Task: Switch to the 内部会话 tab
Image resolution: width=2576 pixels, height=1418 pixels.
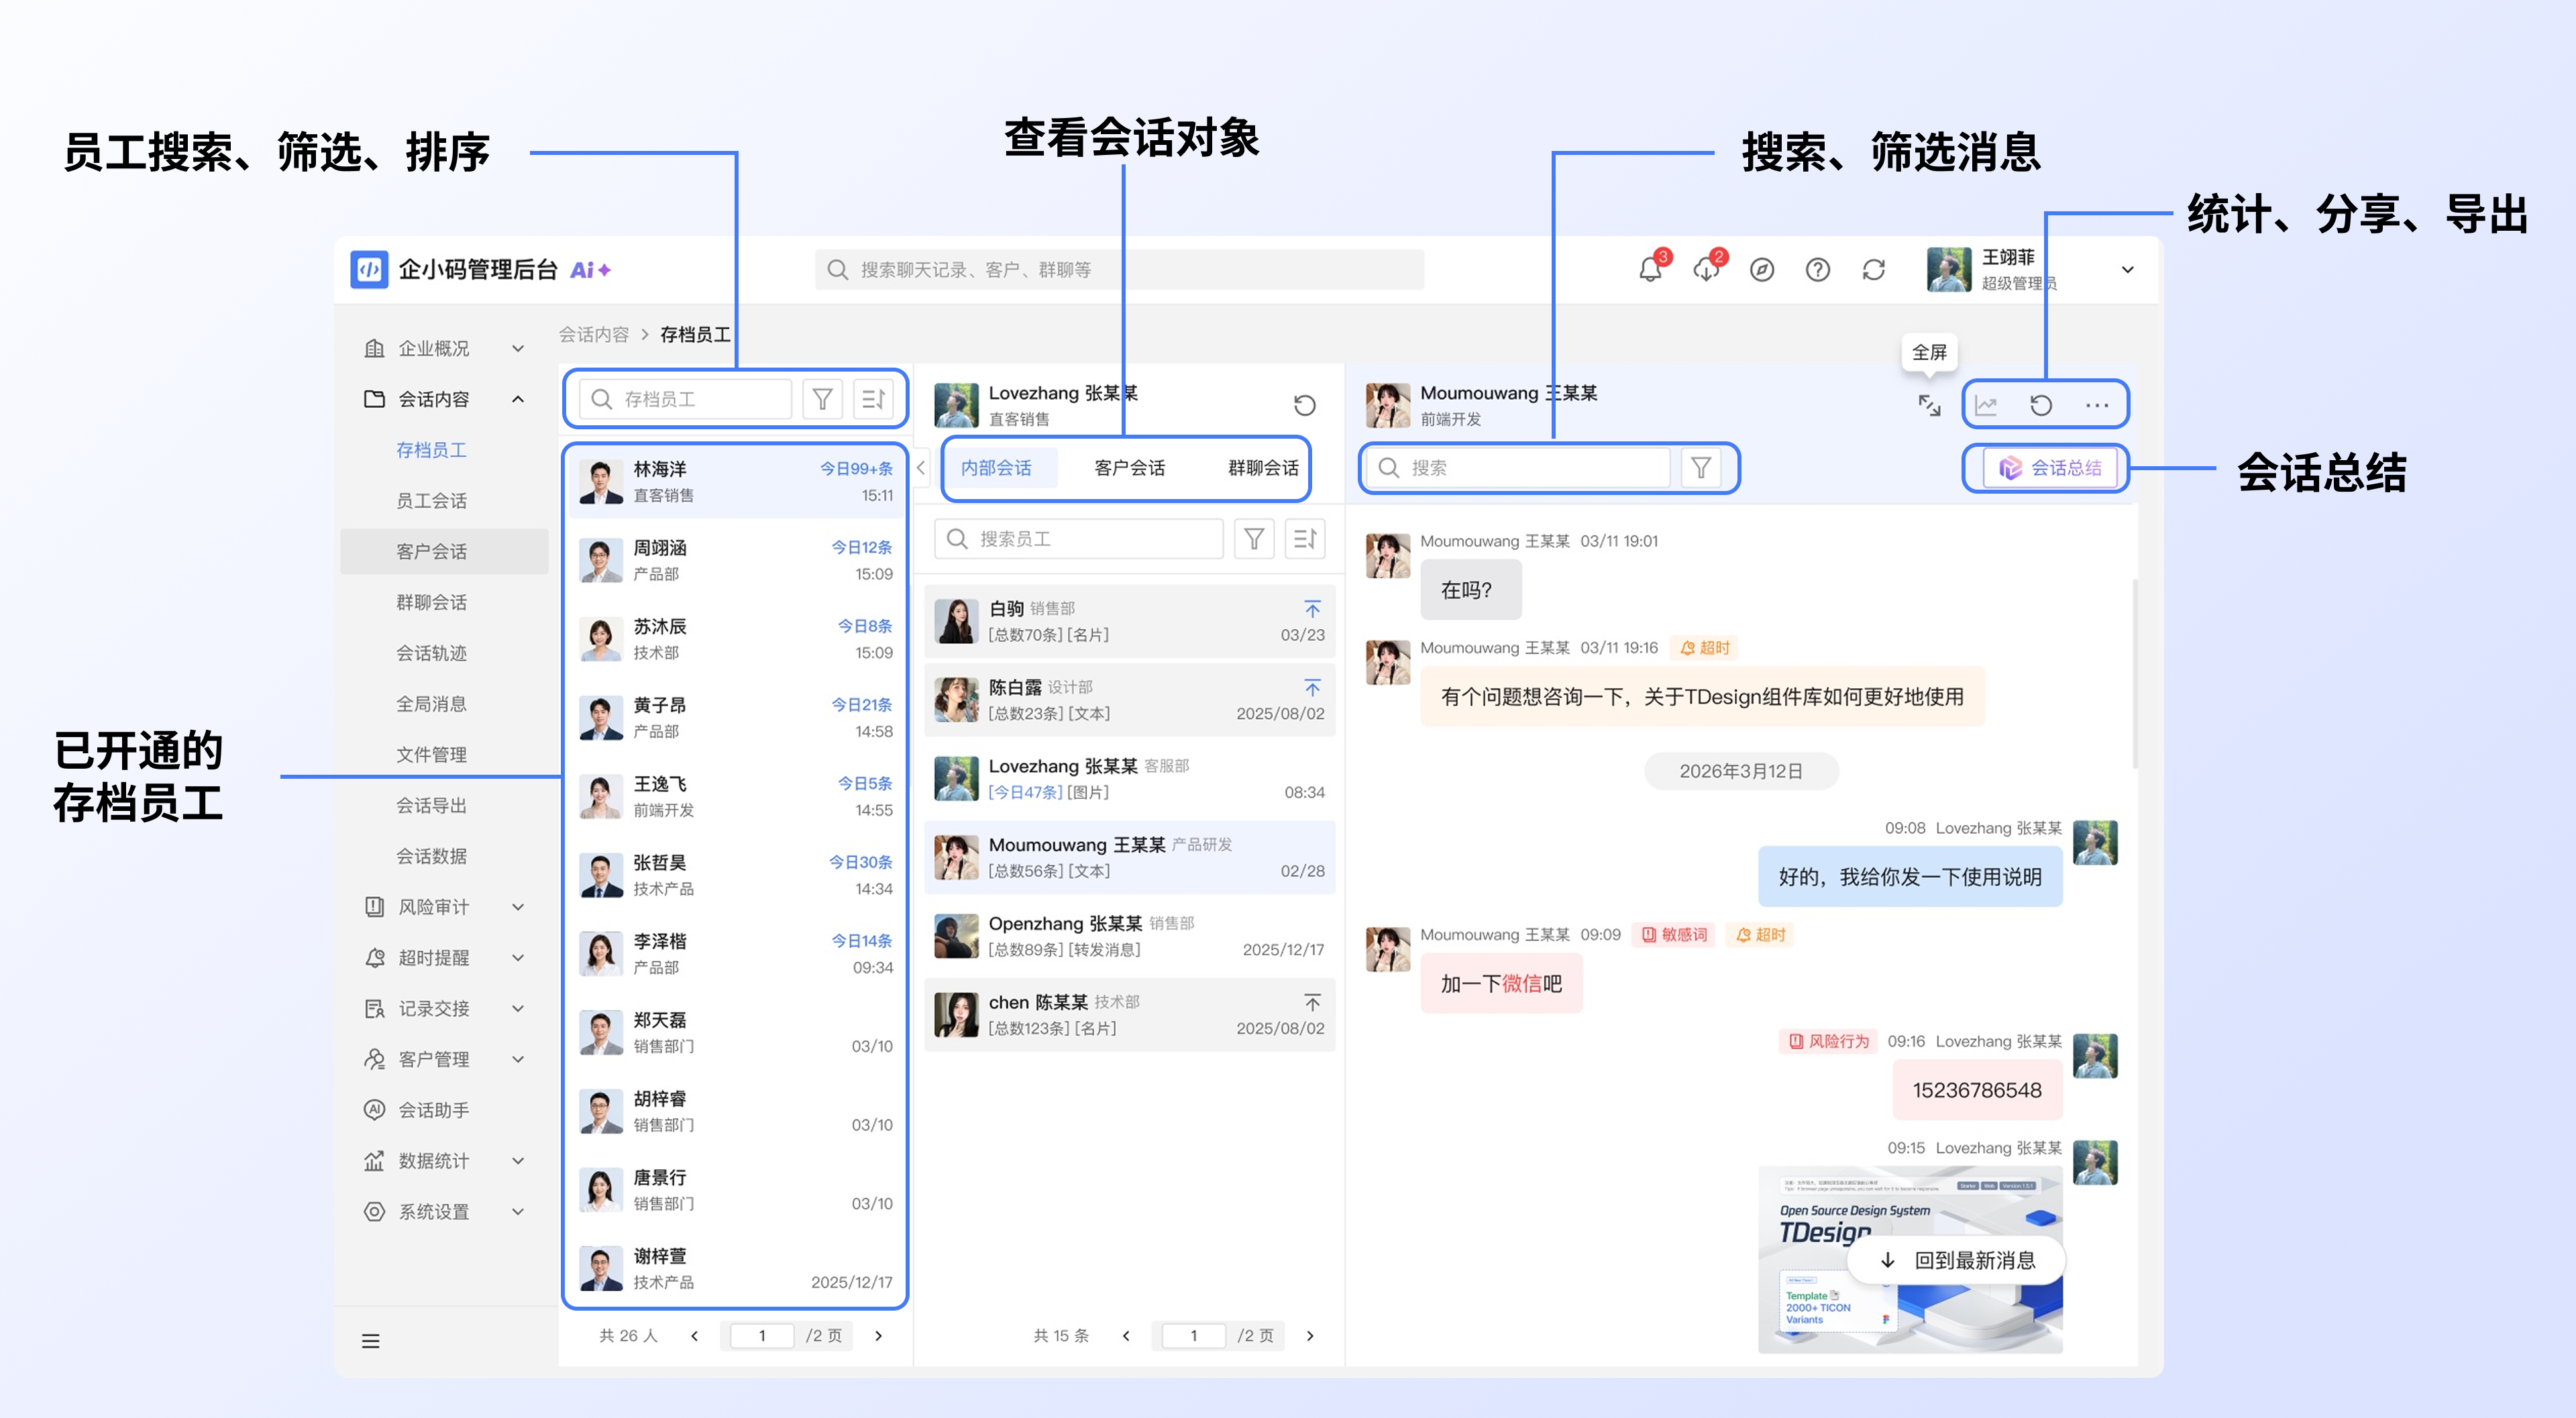Action: click(996, 468)
